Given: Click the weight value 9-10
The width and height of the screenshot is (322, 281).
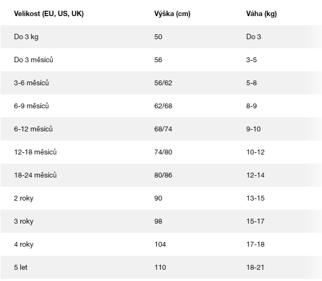Looking at the screenshot, I should [253, 129].
